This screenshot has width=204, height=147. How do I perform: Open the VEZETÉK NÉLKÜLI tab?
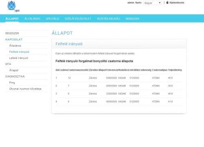tap(109, 18)
